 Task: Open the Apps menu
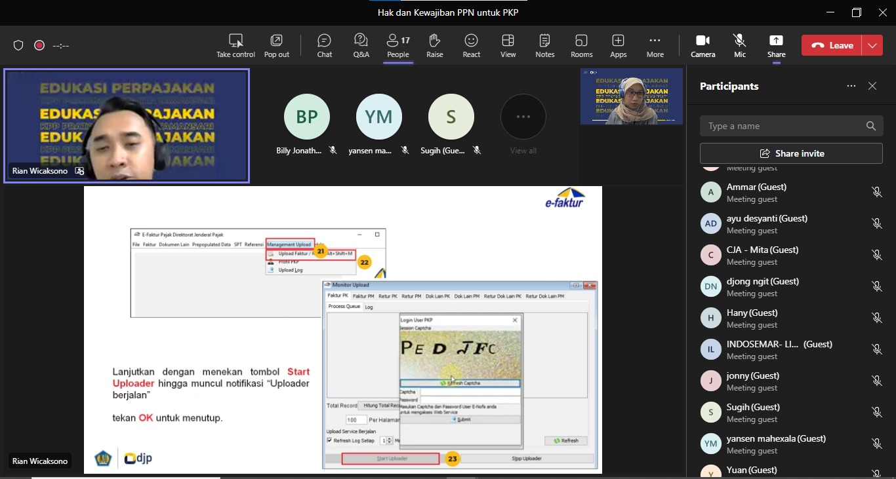tap(618, 46)
